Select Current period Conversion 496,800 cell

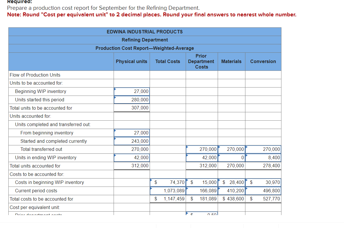pyautogui.click(x=263, y=191)
